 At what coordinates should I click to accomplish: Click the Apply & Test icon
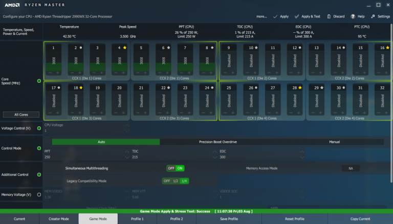pyautogui.click(x=297, y=16)
